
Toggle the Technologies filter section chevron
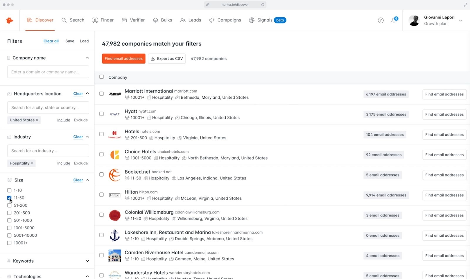[87, 276]
